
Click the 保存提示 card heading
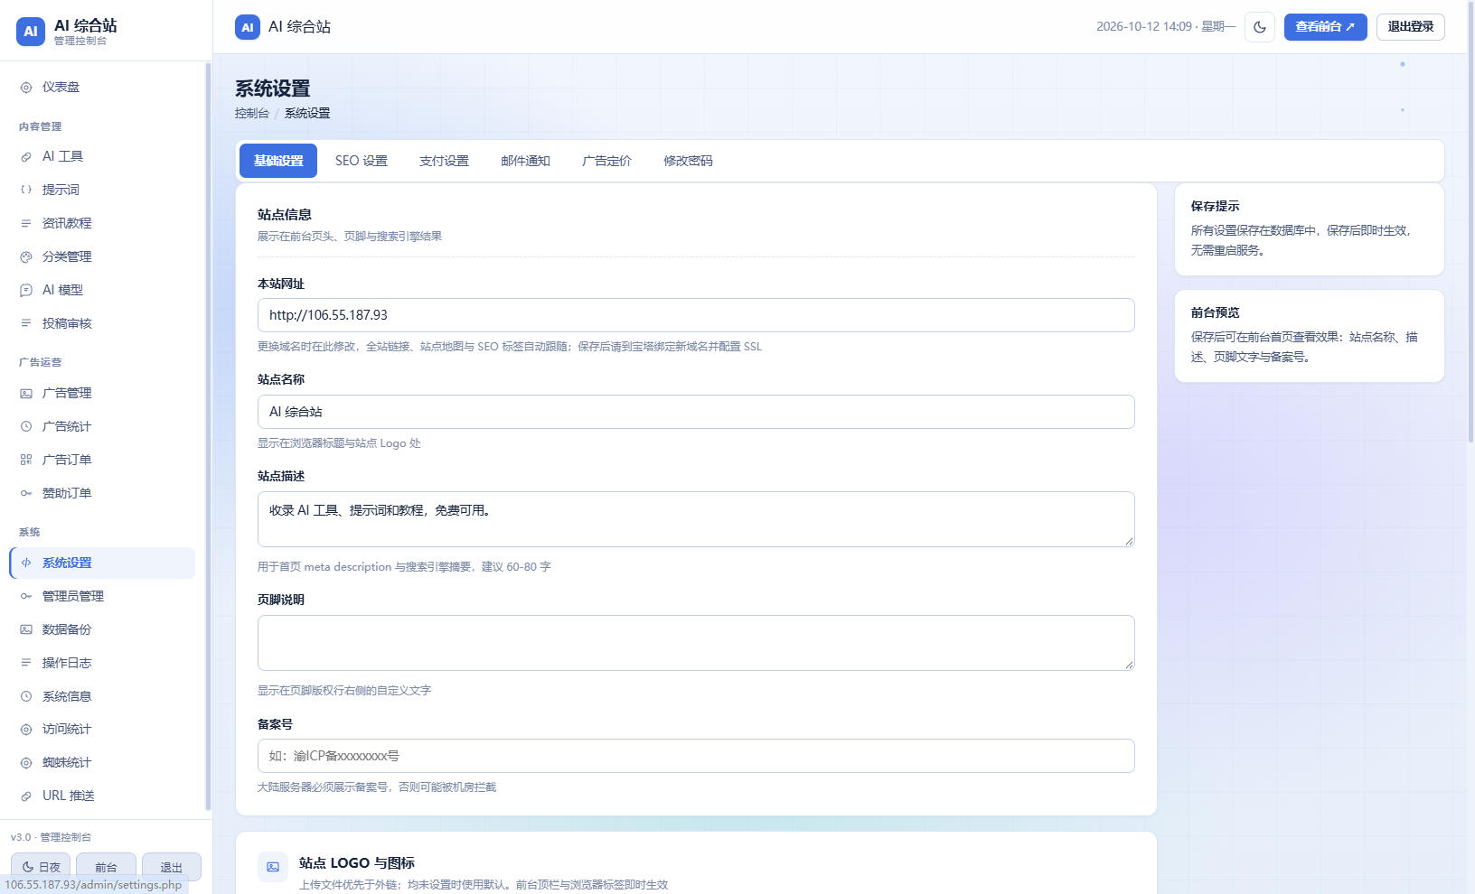point(1215,207)
